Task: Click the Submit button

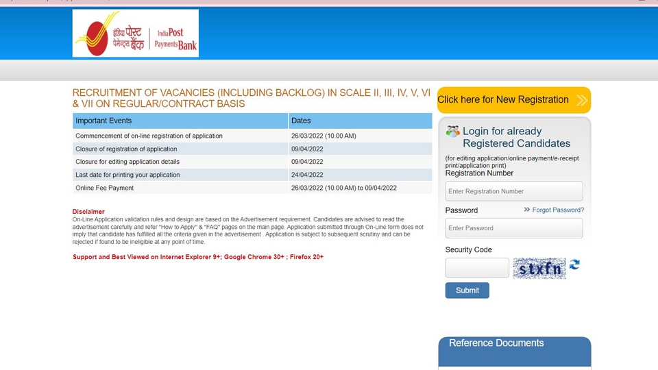Action: pos(467,291)
